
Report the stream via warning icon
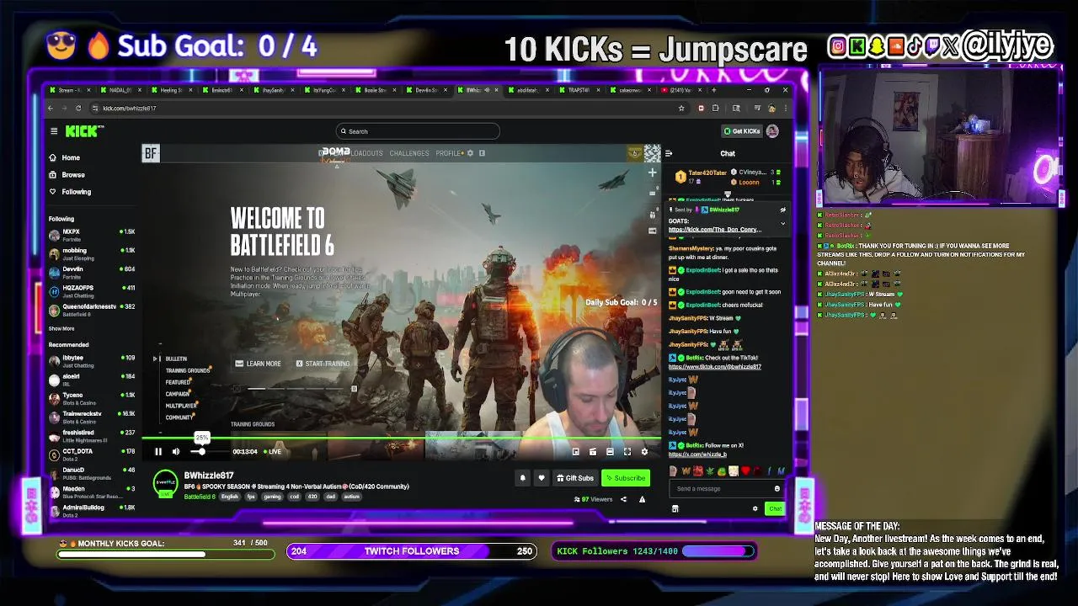tap(642, 499)
